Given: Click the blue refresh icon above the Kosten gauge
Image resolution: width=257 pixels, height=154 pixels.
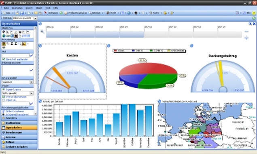Looking at the screenshot, I should coord(40,46).
